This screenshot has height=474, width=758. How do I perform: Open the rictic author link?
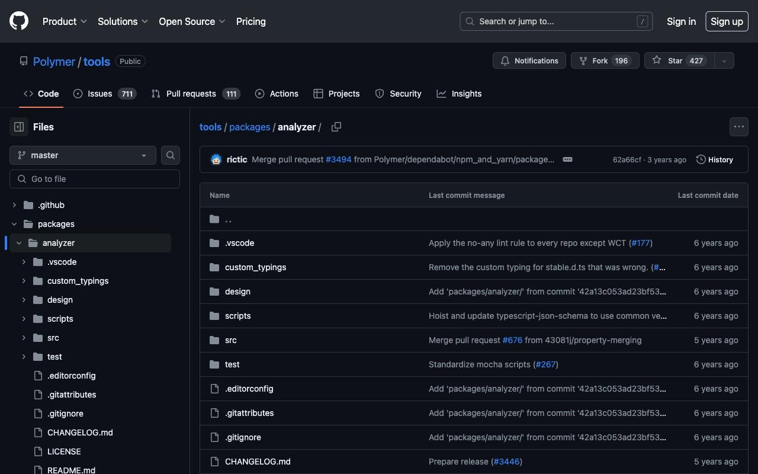[x=237, y=159]
